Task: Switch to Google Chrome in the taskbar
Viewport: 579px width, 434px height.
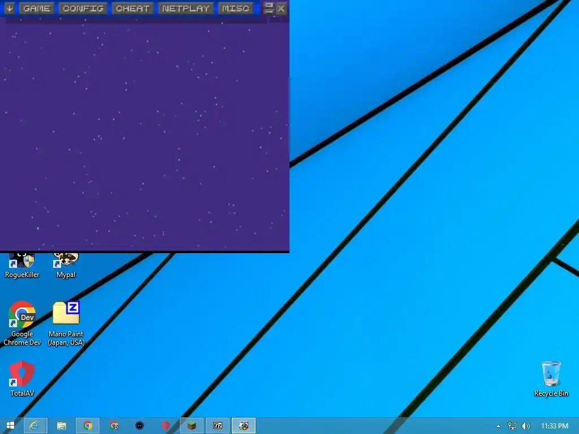Action: click(88, 426)
